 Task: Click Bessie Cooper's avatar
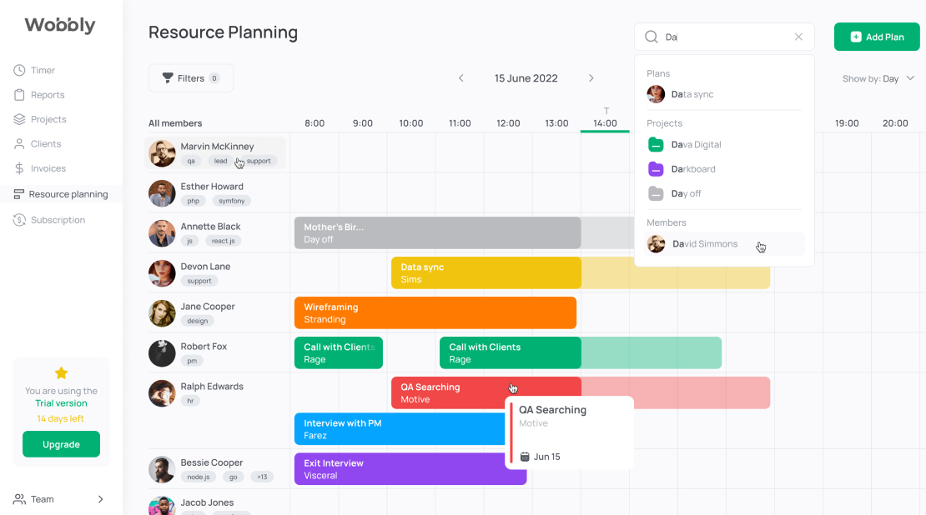tap(162, 469)
